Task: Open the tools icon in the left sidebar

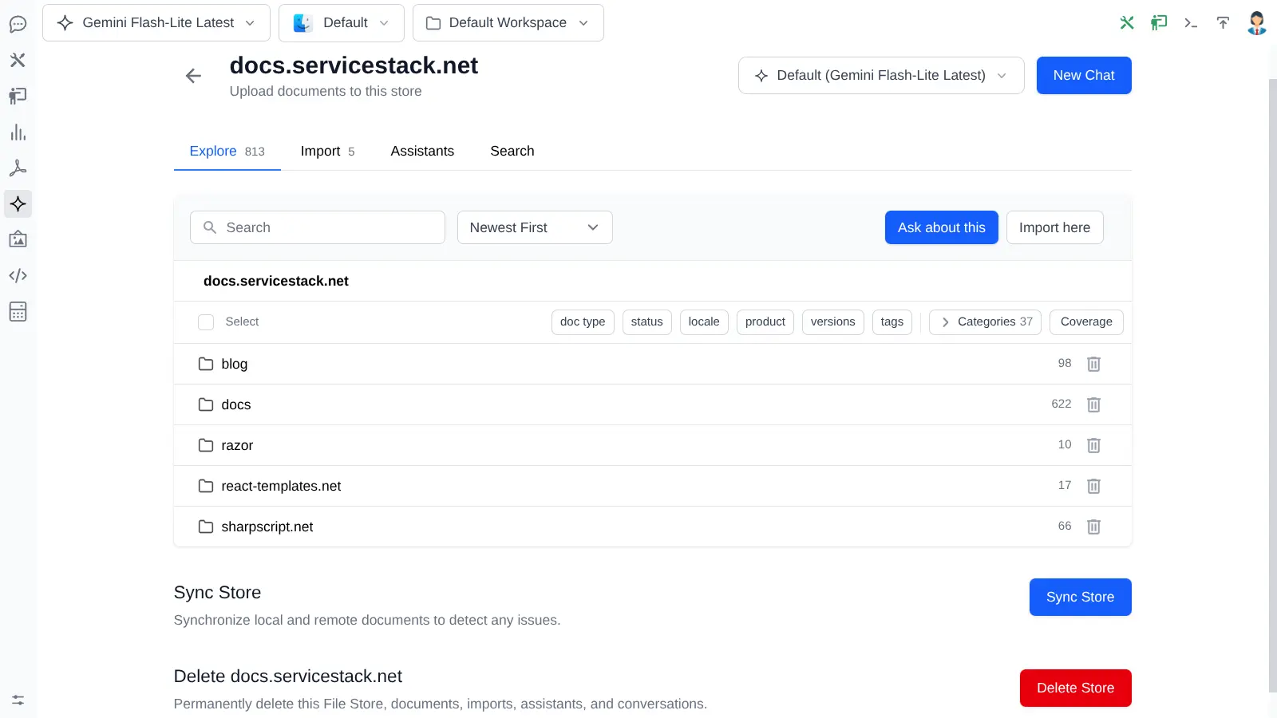Action: tap(18, 60)
